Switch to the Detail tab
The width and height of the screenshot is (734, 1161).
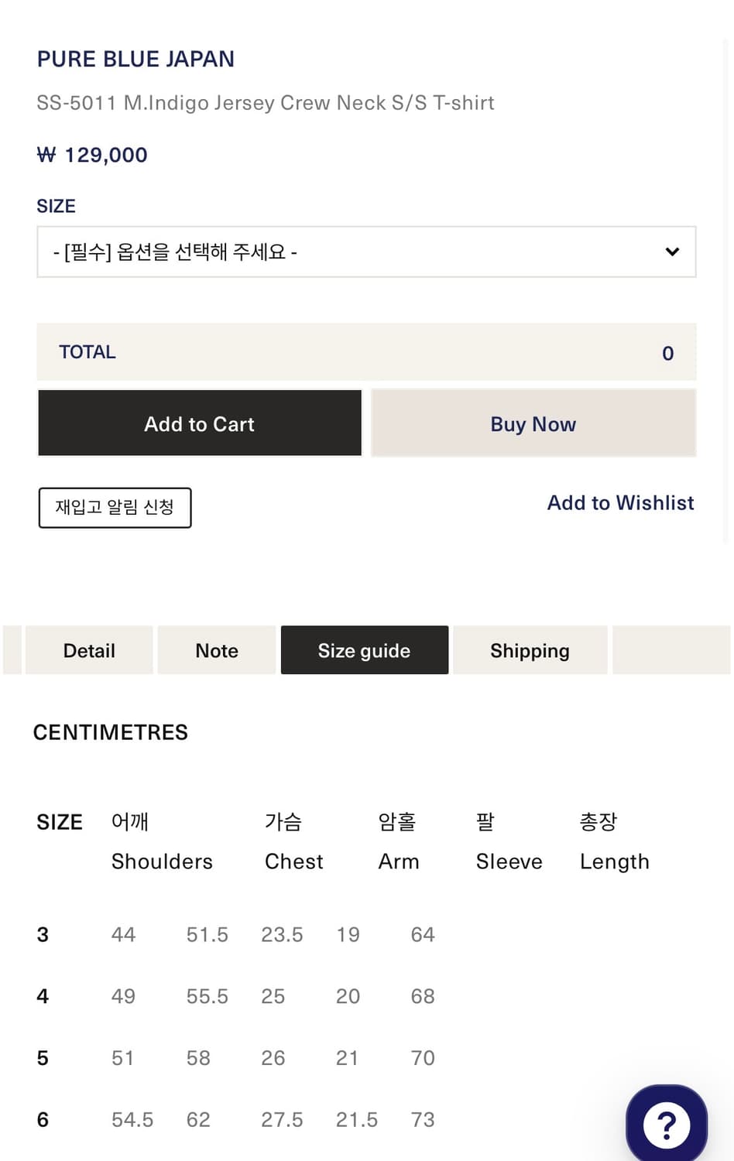88,650
